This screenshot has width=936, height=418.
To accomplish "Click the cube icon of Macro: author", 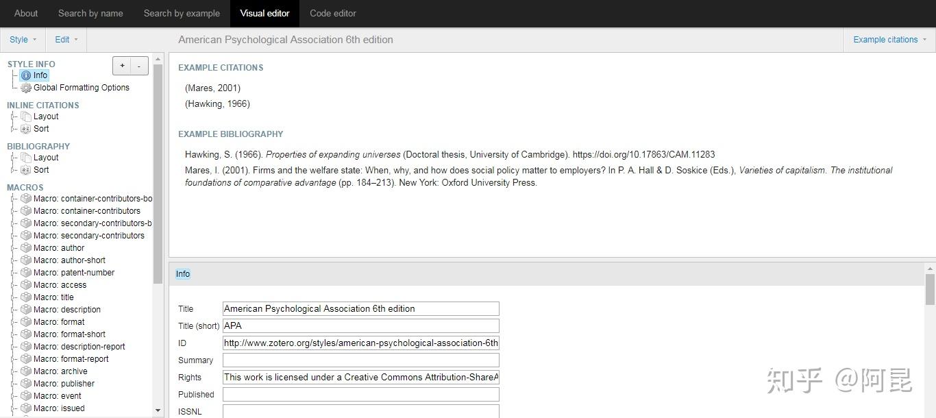I will [26, 248].
